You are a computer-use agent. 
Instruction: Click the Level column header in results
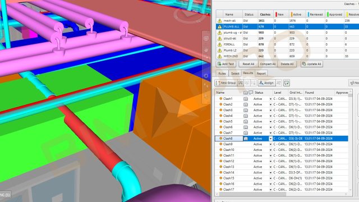pyautogui.click(x=280, y=93)
